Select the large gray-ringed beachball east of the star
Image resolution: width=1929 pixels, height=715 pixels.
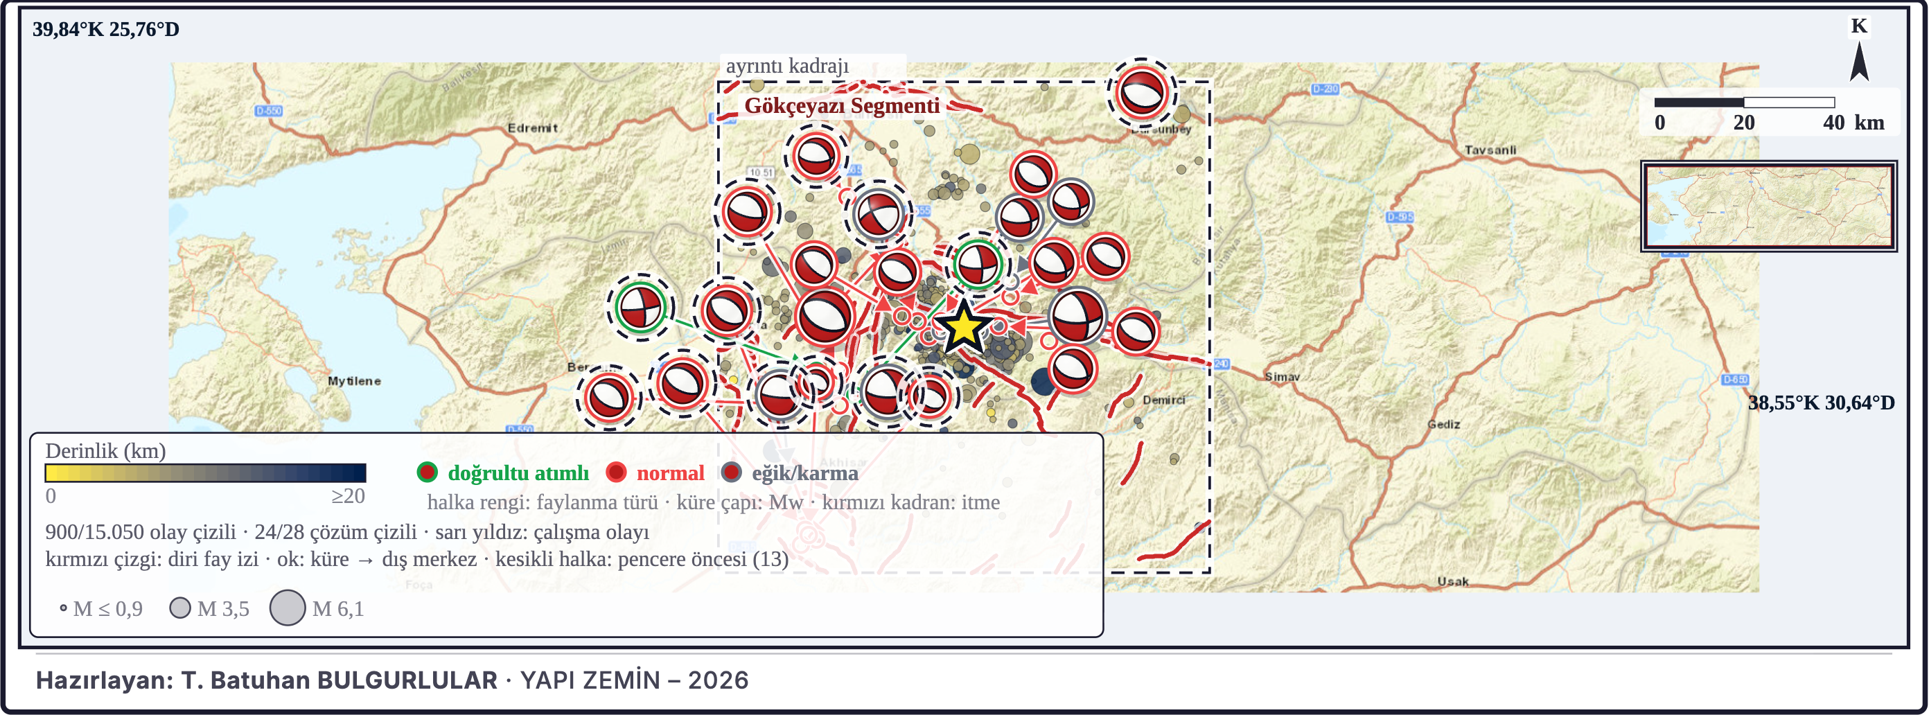pos(1077,317)
